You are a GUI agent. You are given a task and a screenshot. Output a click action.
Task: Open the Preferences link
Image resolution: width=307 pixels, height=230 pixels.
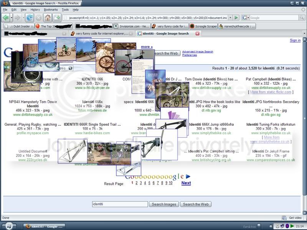pyautogui.click(x=190, y=55)
